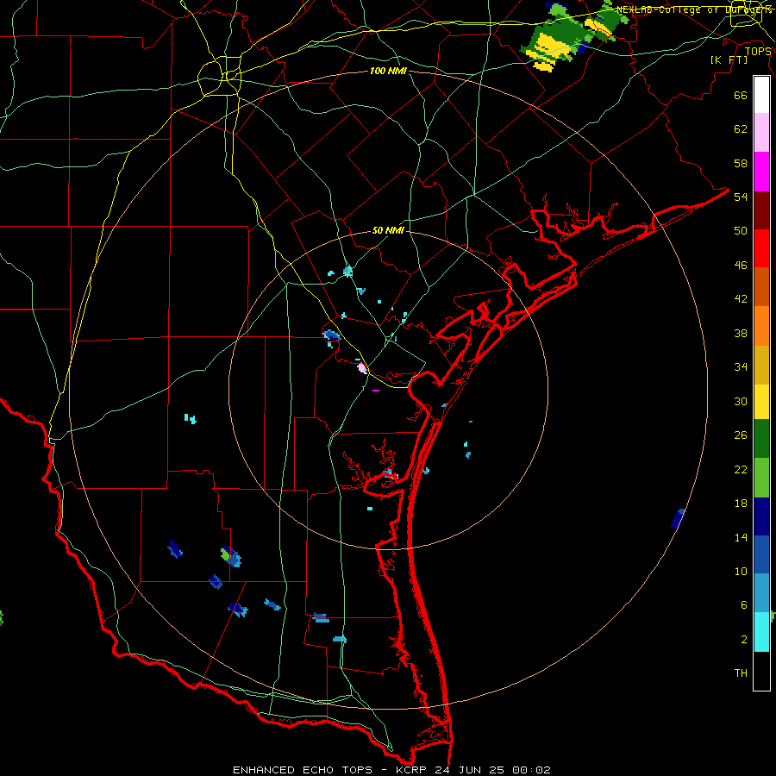Click the legend value "2"
Screen dimensions: 776x776
[743, 640]
